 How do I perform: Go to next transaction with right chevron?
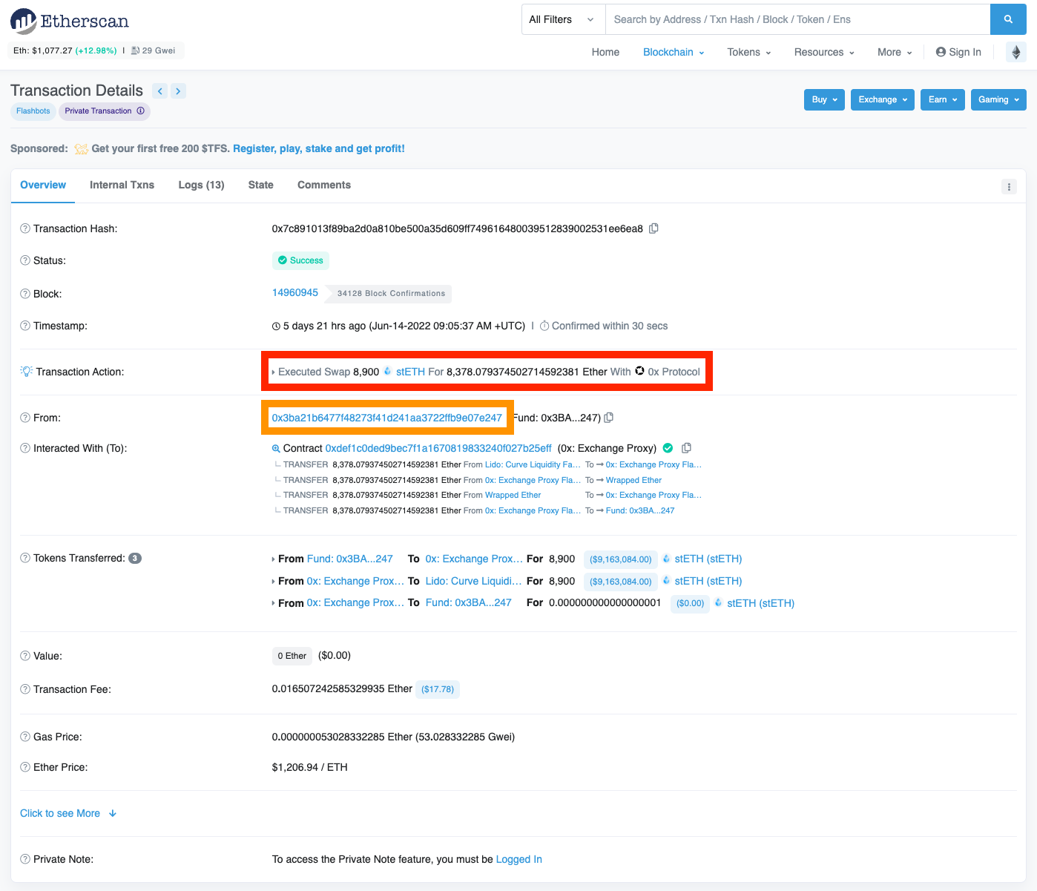(x=178, y=91)
